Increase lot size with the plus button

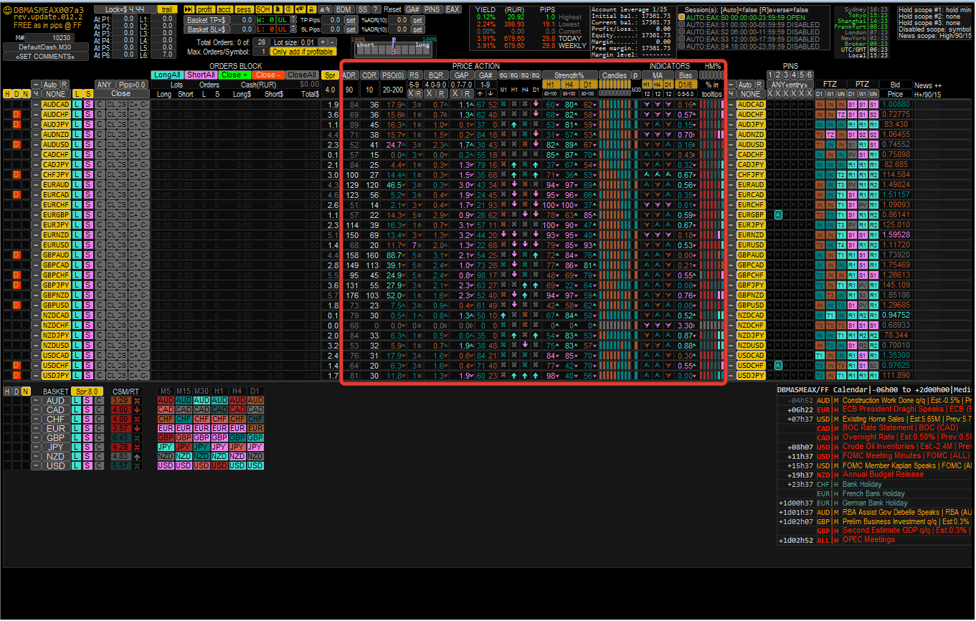coord(323,42)
